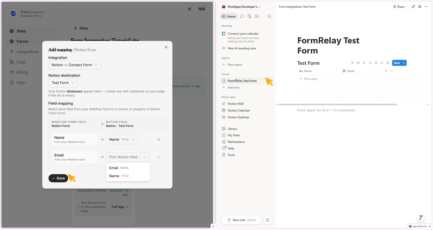The image size is (433, 230).
Task: Click Connect your calendar in Notion
Action: click(243, 34)
